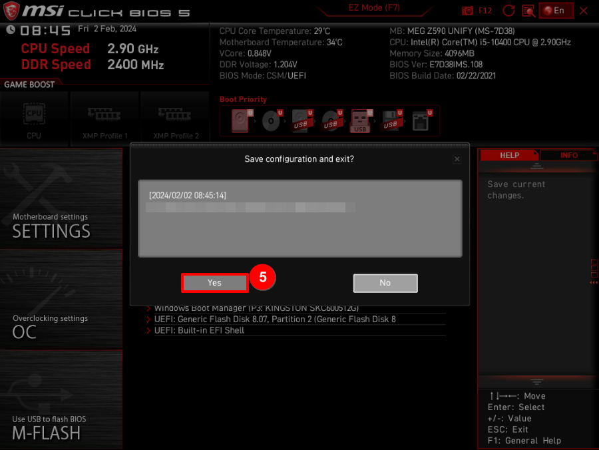The width and height of the screenshot is (599, 450).
Task: Open M-FLASH BIOS flashing menu
Action: (61, 400)
